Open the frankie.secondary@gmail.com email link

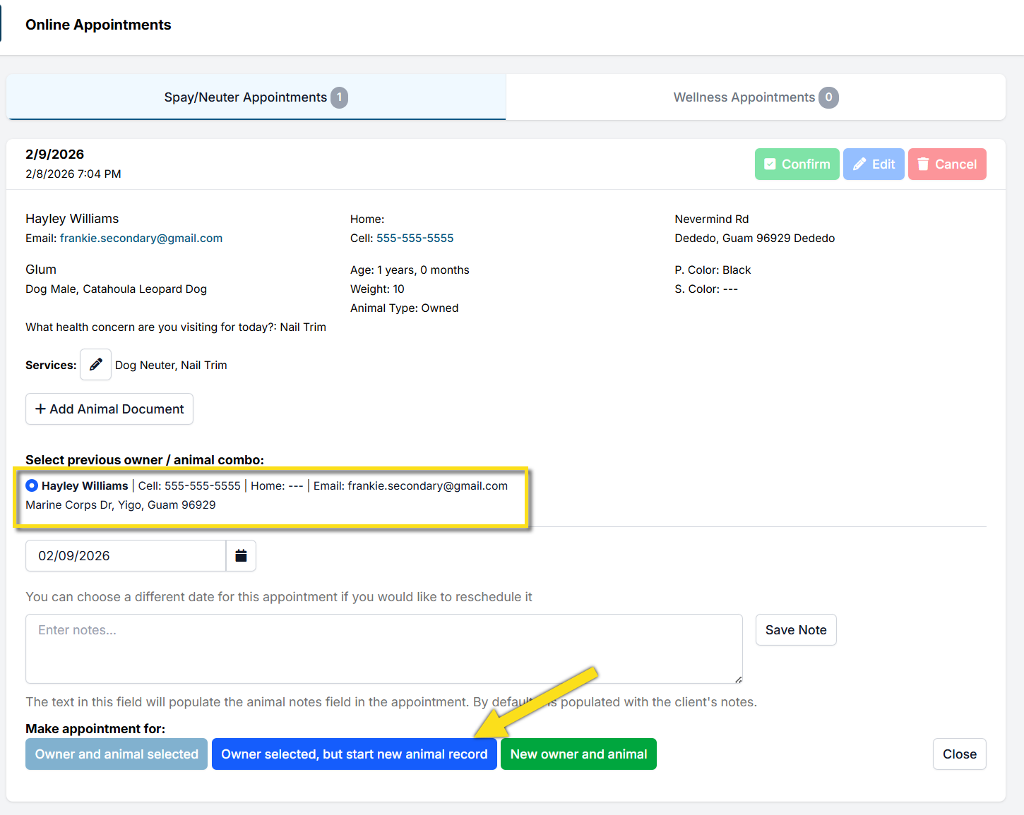coord(141,239)
